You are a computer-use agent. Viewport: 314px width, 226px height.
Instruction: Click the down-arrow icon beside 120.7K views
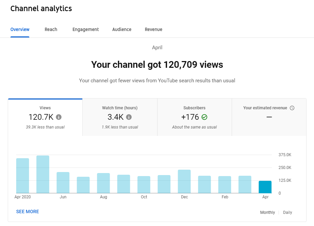click(x=59, y=117)
